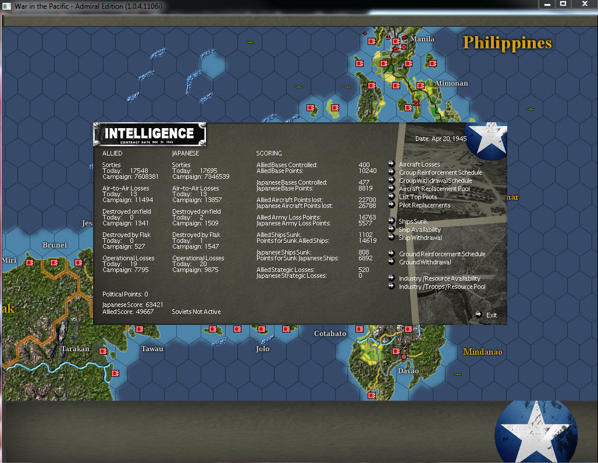
Task: Click the arrow icon beside Group Withdrawal Schedule
Action: [x=391, y=180]
